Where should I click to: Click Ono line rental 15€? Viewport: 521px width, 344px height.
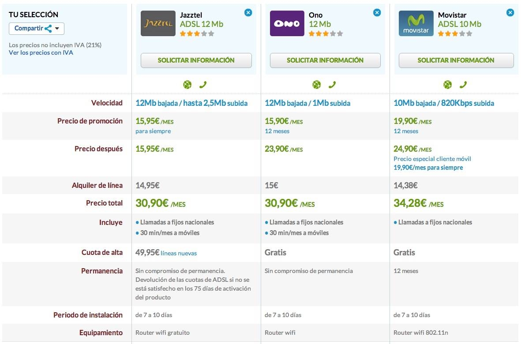[271, 185]
